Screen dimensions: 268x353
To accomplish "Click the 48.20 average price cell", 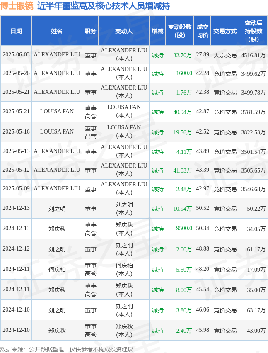I will click(203, 269).
